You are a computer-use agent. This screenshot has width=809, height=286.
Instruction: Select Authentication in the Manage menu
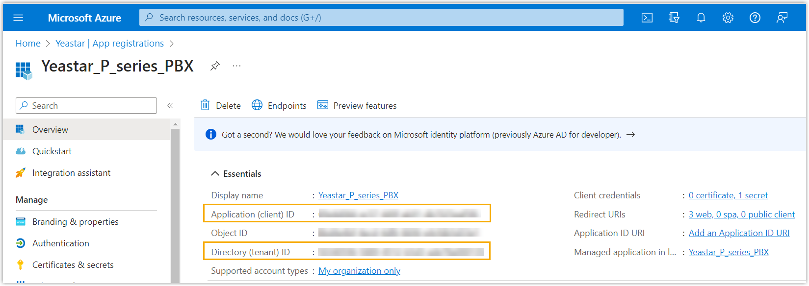(60, 243)
